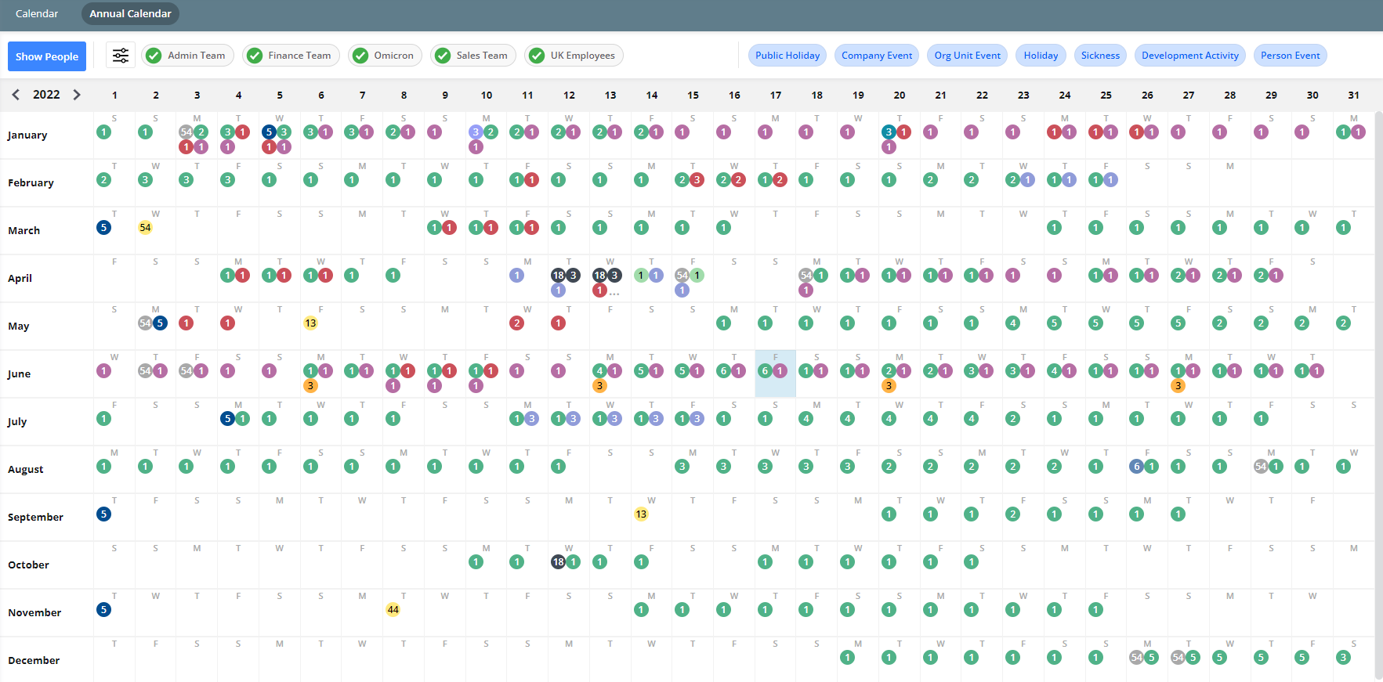The width and height of the screenshot is (1383, 682).
Task: Go to previous year using left chevron
Action: [16, 95]
